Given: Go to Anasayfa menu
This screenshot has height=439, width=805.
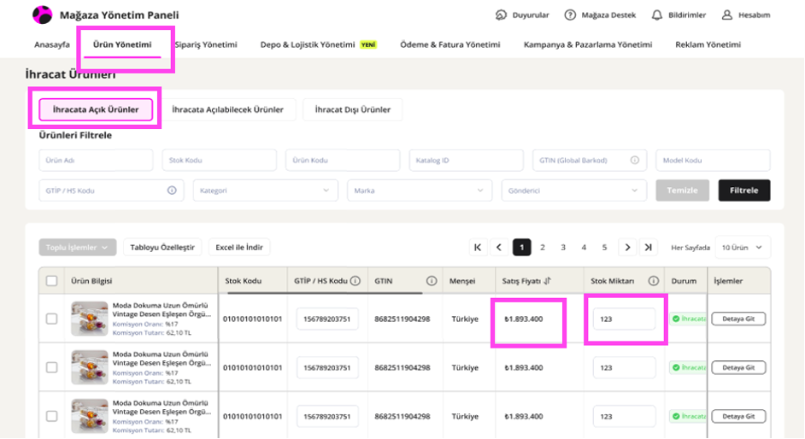Looking at the screenshot, I should point(52,44).
